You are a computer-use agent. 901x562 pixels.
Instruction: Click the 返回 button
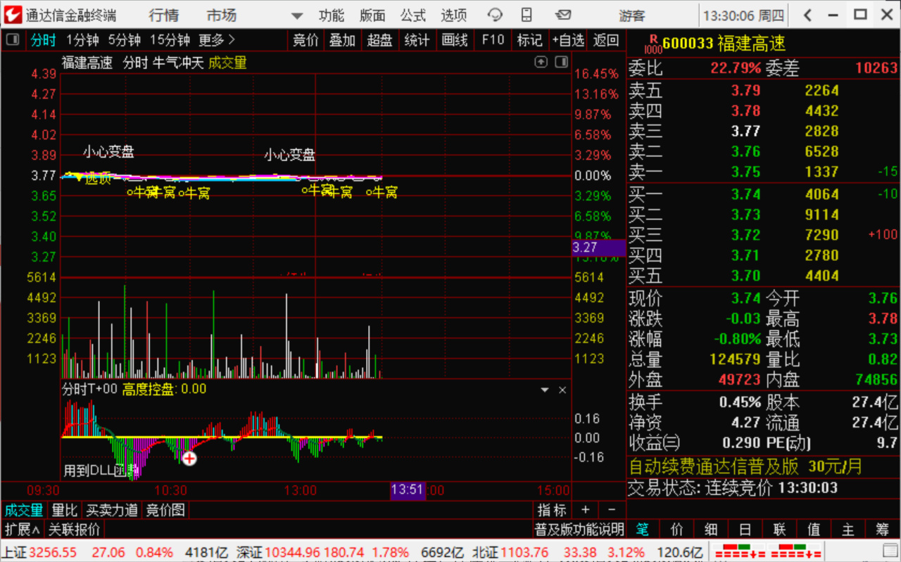[606, 40]
